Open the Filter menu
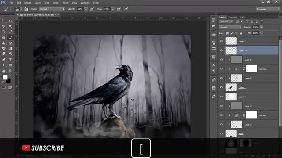This screenshot has width=282, height=158. (x=66, y=3)
